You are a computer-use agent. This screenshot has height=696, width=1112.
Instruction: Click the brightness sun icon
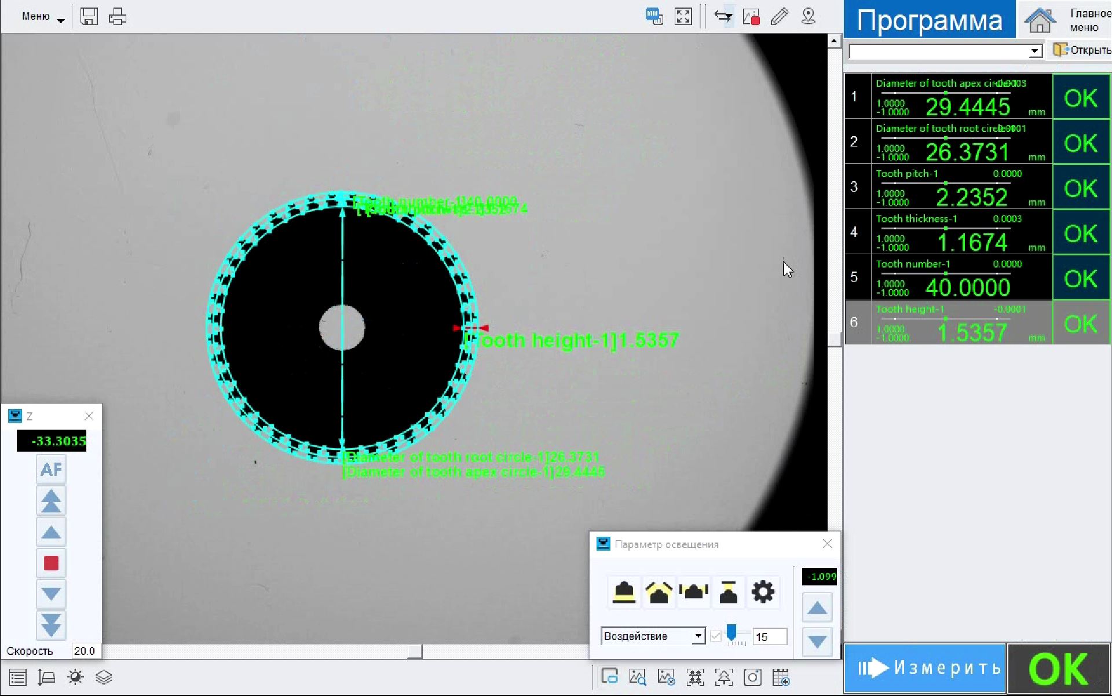[75, 677]
